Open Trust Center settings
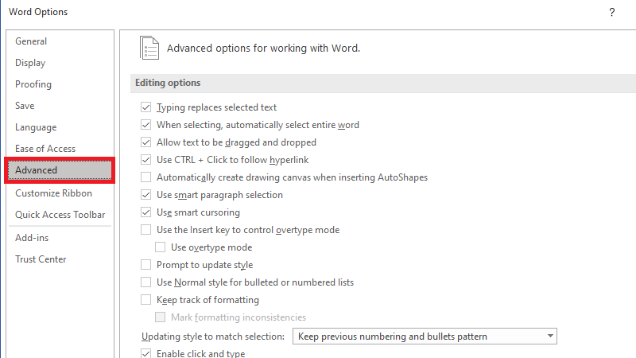The width and height of the screenshot is (636, 358). (x=41, y=259)
